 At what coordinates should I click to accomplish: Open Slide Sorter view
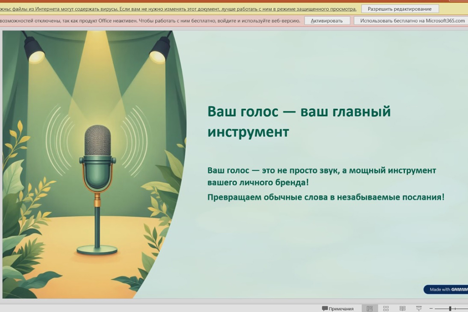point(386,308)
